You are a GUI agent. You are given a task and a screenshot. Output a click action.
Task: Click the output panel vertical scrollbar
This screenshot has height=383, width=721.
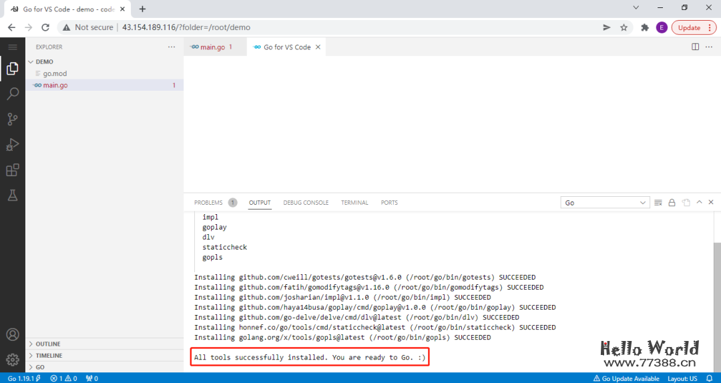(x=717, y=306)
